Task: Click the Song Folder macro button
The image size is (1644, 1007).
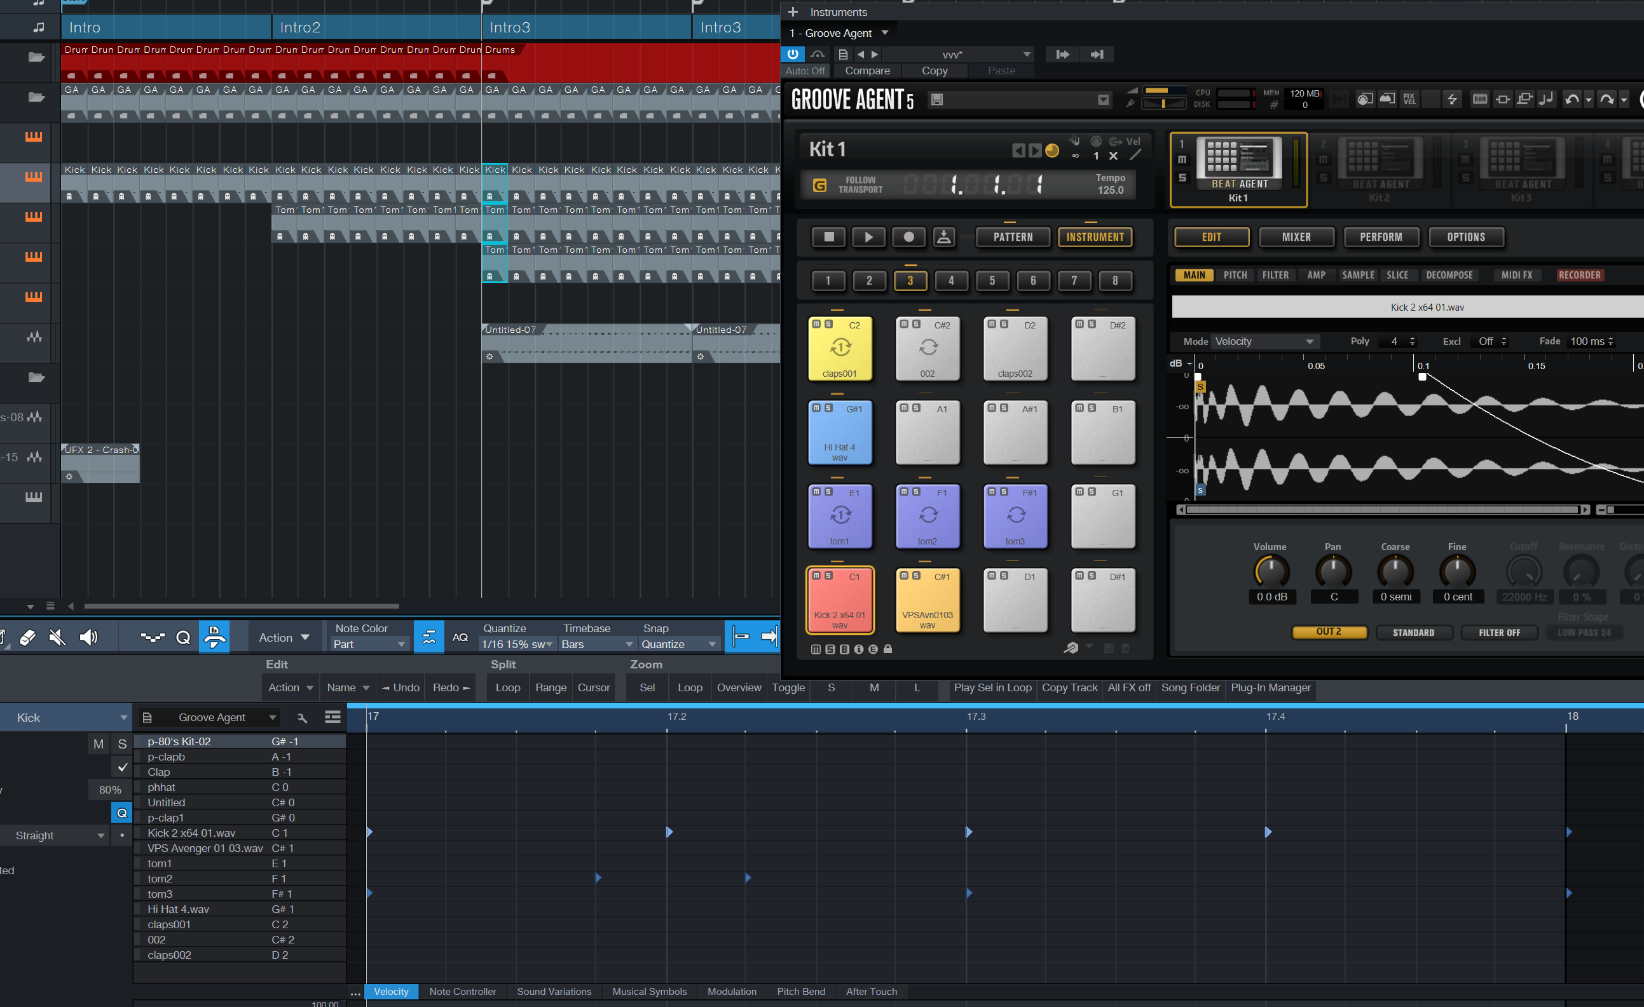Action: pos(1190,687)
